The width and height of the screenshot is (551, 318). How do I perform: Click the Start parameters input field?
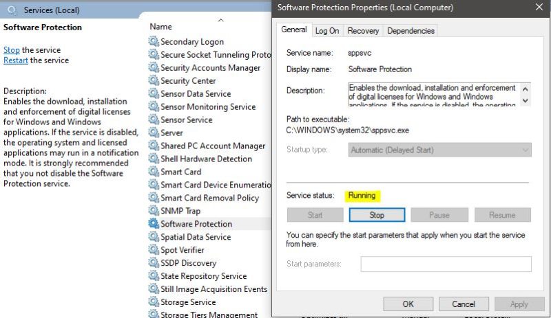tap(446, 264)
